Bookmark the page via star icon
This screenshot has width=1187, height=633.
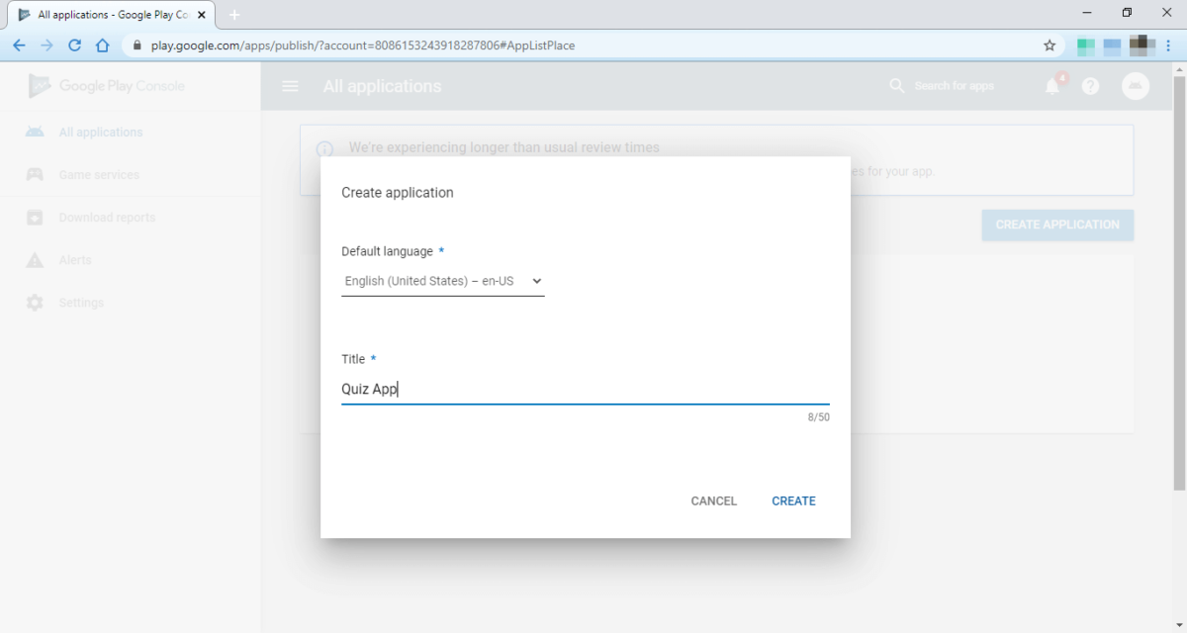pos(1050,45)
